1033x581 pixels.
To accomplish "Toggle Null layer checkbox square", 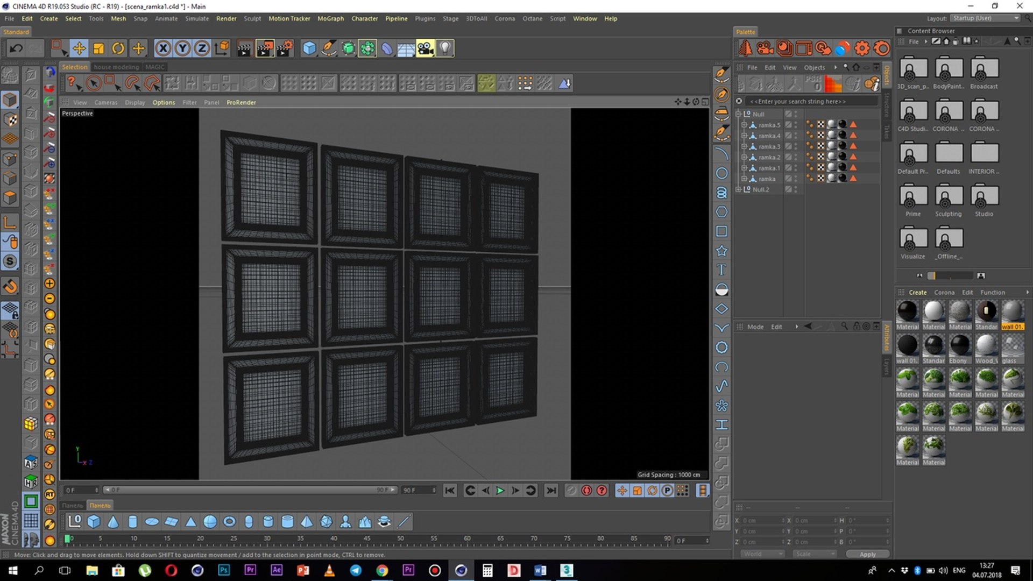I will coord(788,114).
